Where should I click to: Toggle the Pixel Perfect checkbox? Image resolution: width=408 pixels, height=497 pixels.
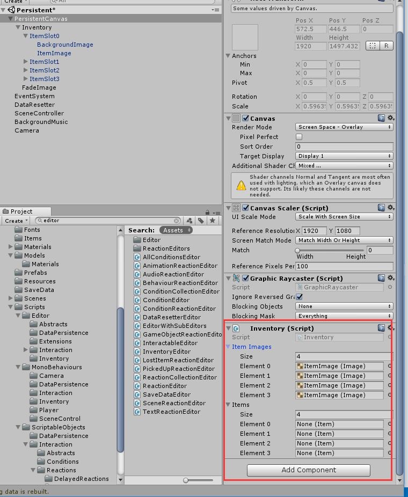(299, 137)
